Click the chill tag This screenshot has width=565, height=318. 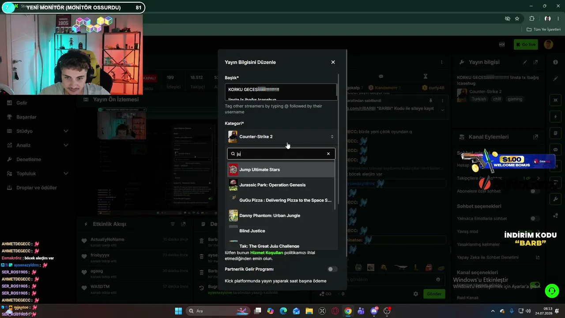point(497,99)
